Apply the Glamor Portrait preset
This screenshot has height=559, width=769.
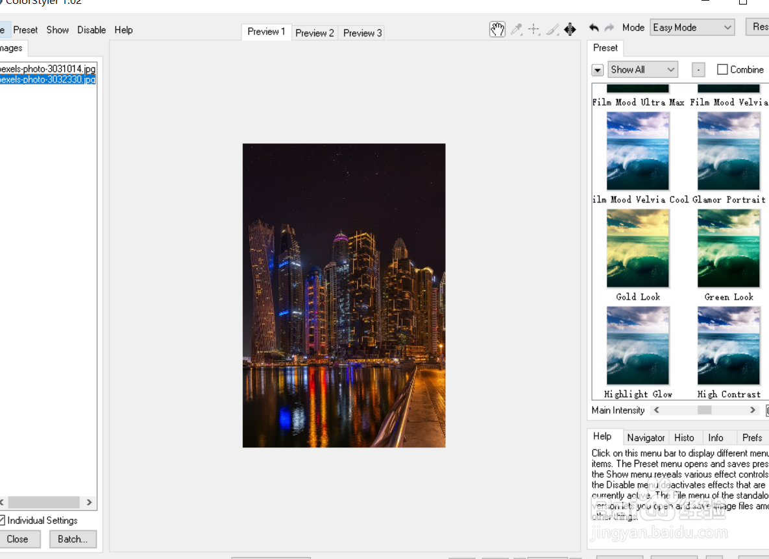(x=728, y=151)
